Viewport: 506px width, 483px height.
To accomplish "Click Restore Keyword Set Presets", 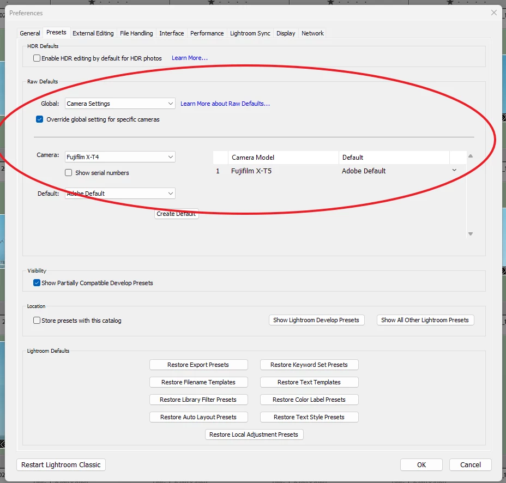I will [309, 365].
